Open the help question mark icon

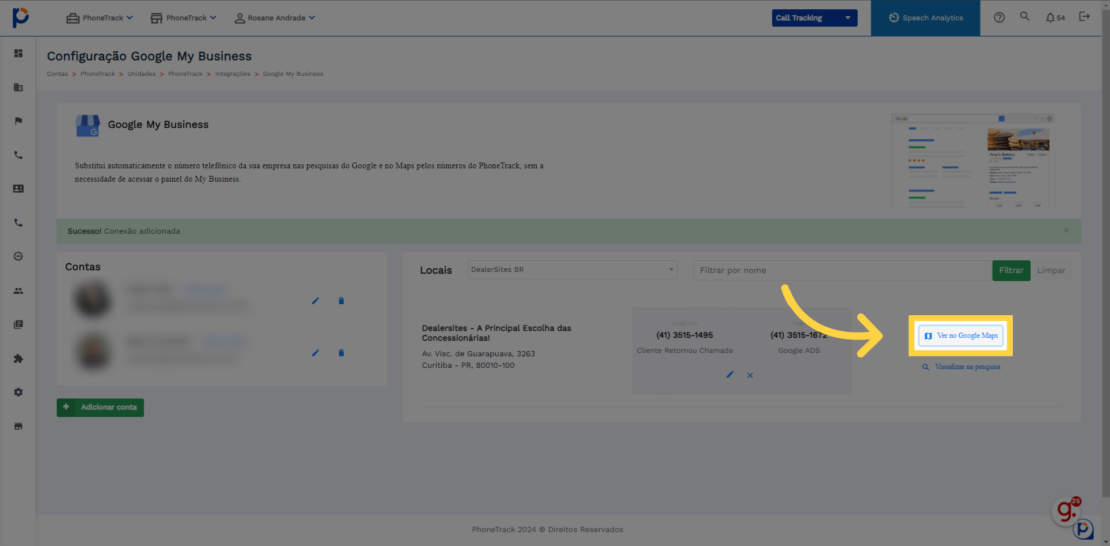tap(999, 17)
